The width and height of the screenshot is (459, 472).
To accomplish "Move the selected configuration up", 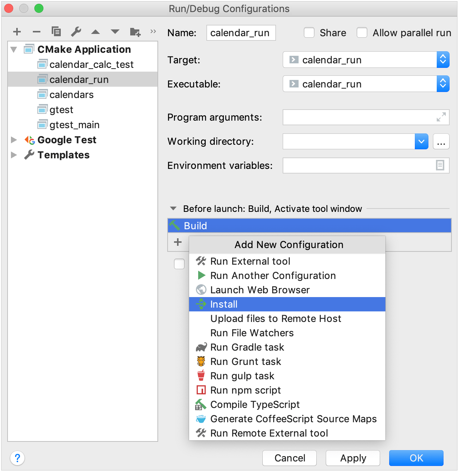I will [95, 32].
